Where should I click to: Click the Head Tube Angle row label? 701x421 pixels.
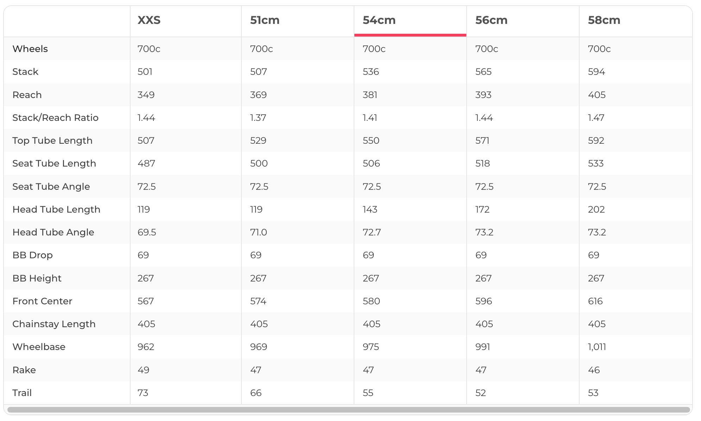tap(53, 232)
